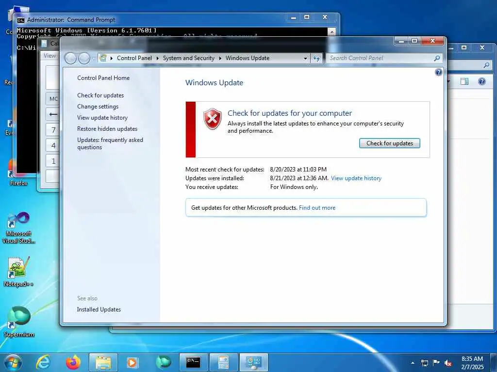Screen dimensions: 497x372
Task: Click help icon in background Explorer window
Action: (x=482, y=81)
